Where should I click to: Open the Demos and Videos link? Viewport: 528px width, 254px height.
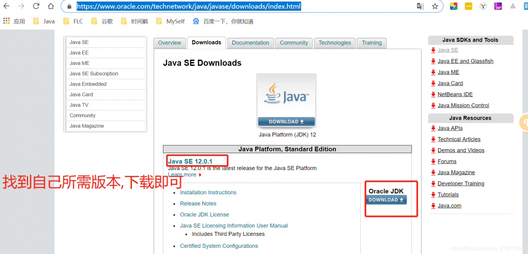[x=461, y=150]
